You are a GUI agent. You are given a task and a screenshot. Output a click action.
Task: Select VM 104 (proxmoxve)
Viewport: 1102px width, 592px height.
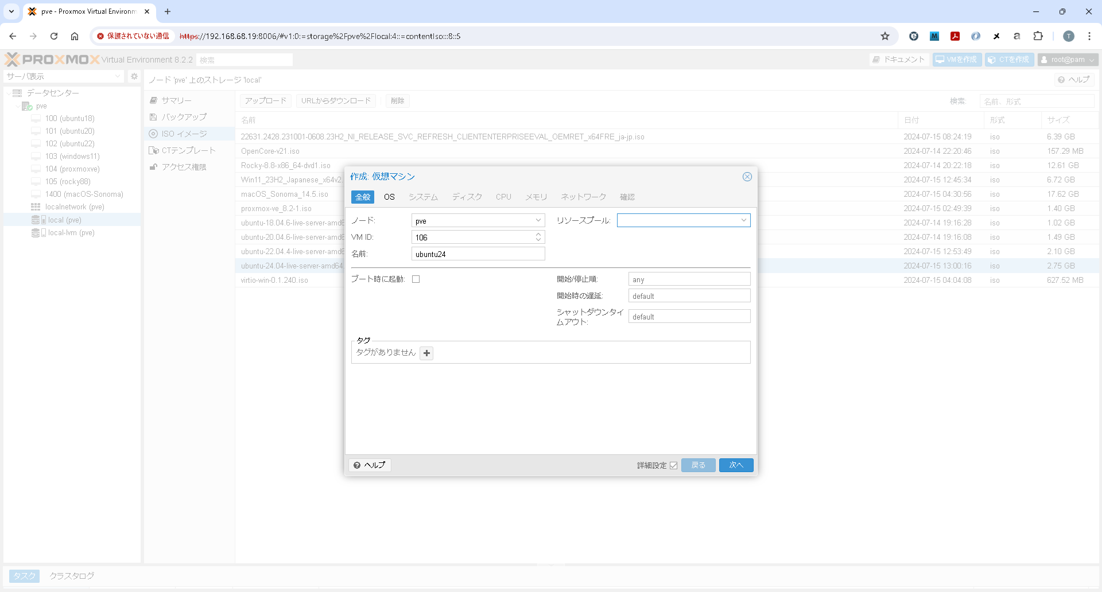pyautogui.click(x=72, y=169)
